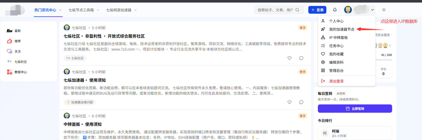
Task: Click the 置顶 badge on first post
Action: pyautogui.click(x=303, y=28)
